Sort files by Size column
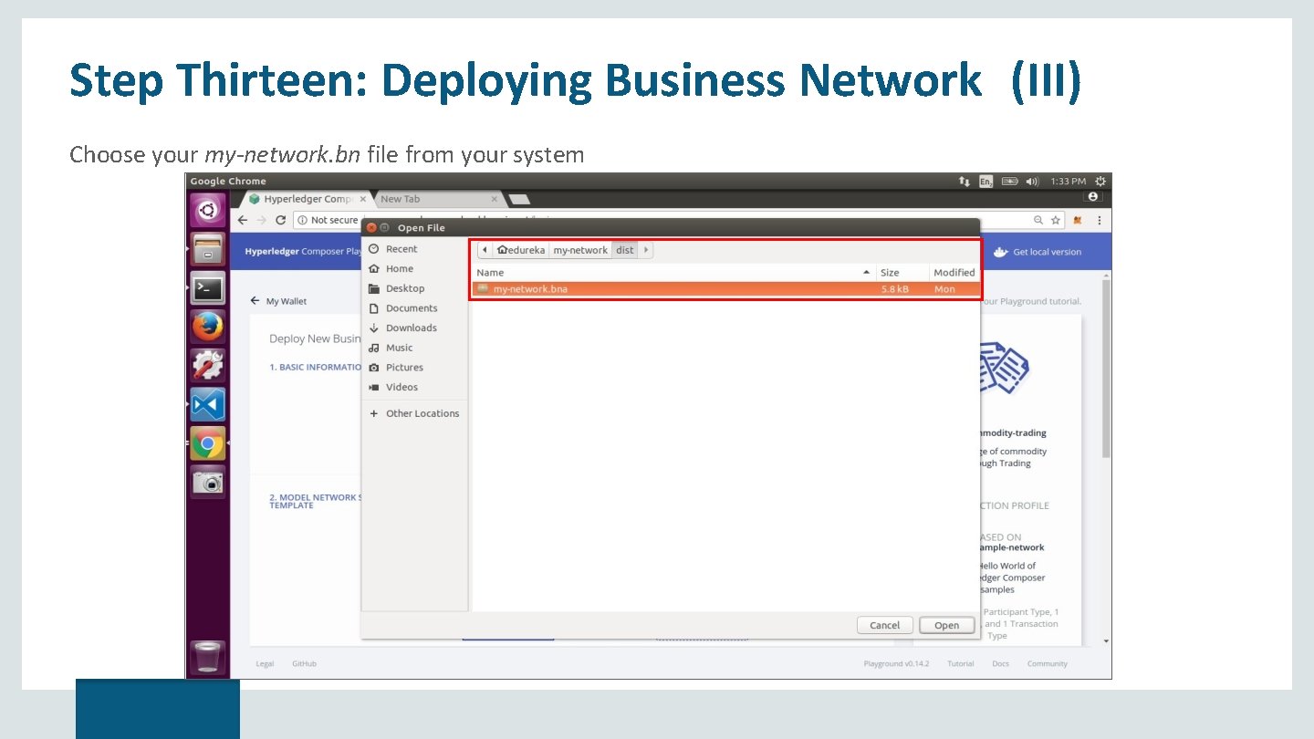This screenshot has height=739, width=1314. click(x=902, y=273)
